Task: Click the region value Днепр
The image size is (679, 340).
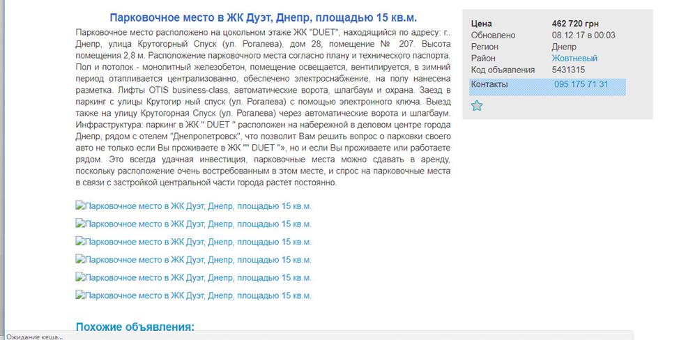Action: 564,47
